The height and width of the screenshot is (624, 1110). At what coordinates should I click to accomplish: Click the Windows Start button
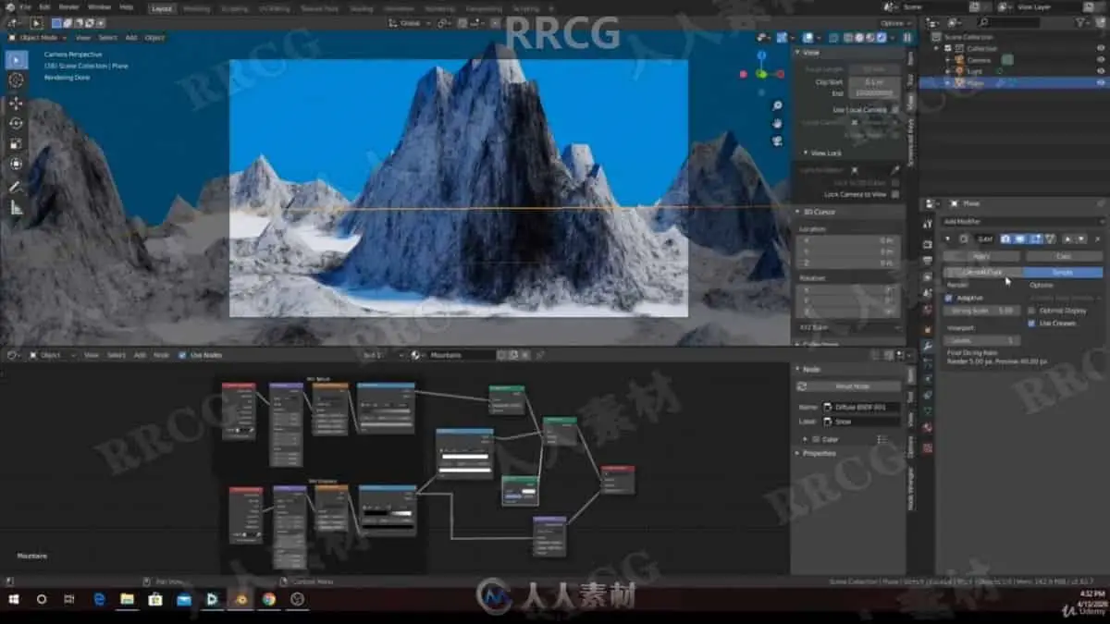coord(12,599)
